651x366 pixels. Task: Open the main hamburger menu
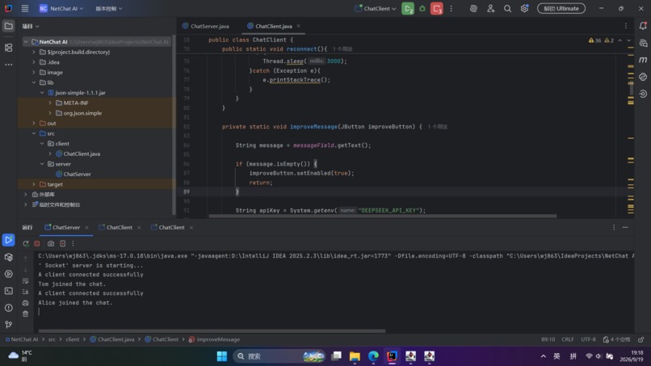(x=25, y=8)
